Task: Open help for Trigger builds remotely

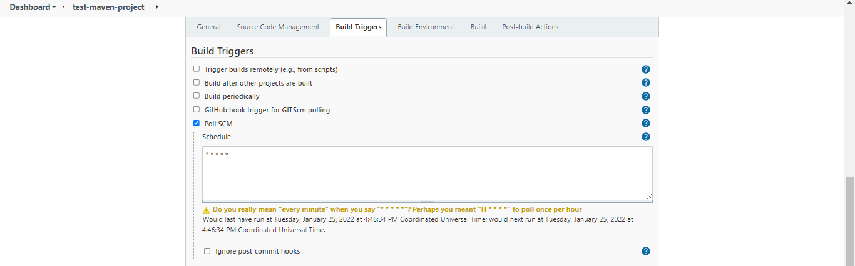Action: pos(646,69)
